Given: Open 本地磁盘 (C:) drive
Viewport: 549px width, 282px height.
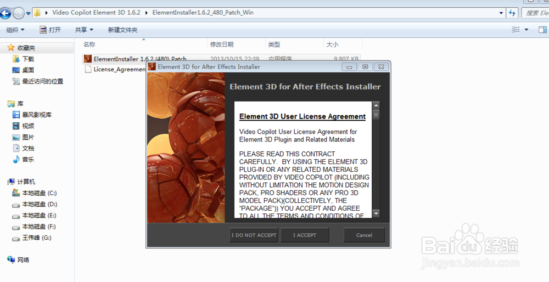Looking at the screenshot, I should [x=39, y=193].
